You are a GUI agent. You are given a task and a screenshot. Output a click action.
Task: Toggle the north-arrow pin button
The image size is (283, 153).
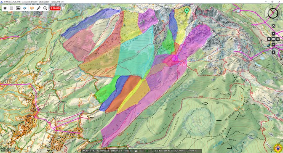point(273,52)
